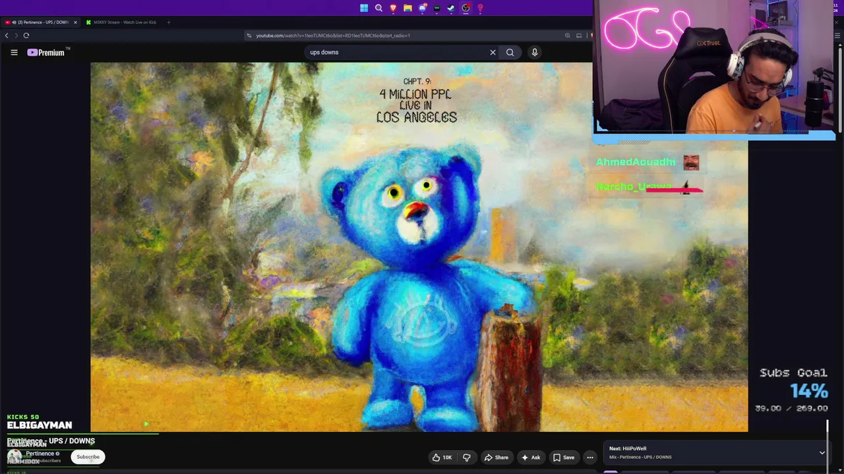Viewport: 844px width, 474px height.
Task: Click the search magnifier button
Action: point(510,52)
